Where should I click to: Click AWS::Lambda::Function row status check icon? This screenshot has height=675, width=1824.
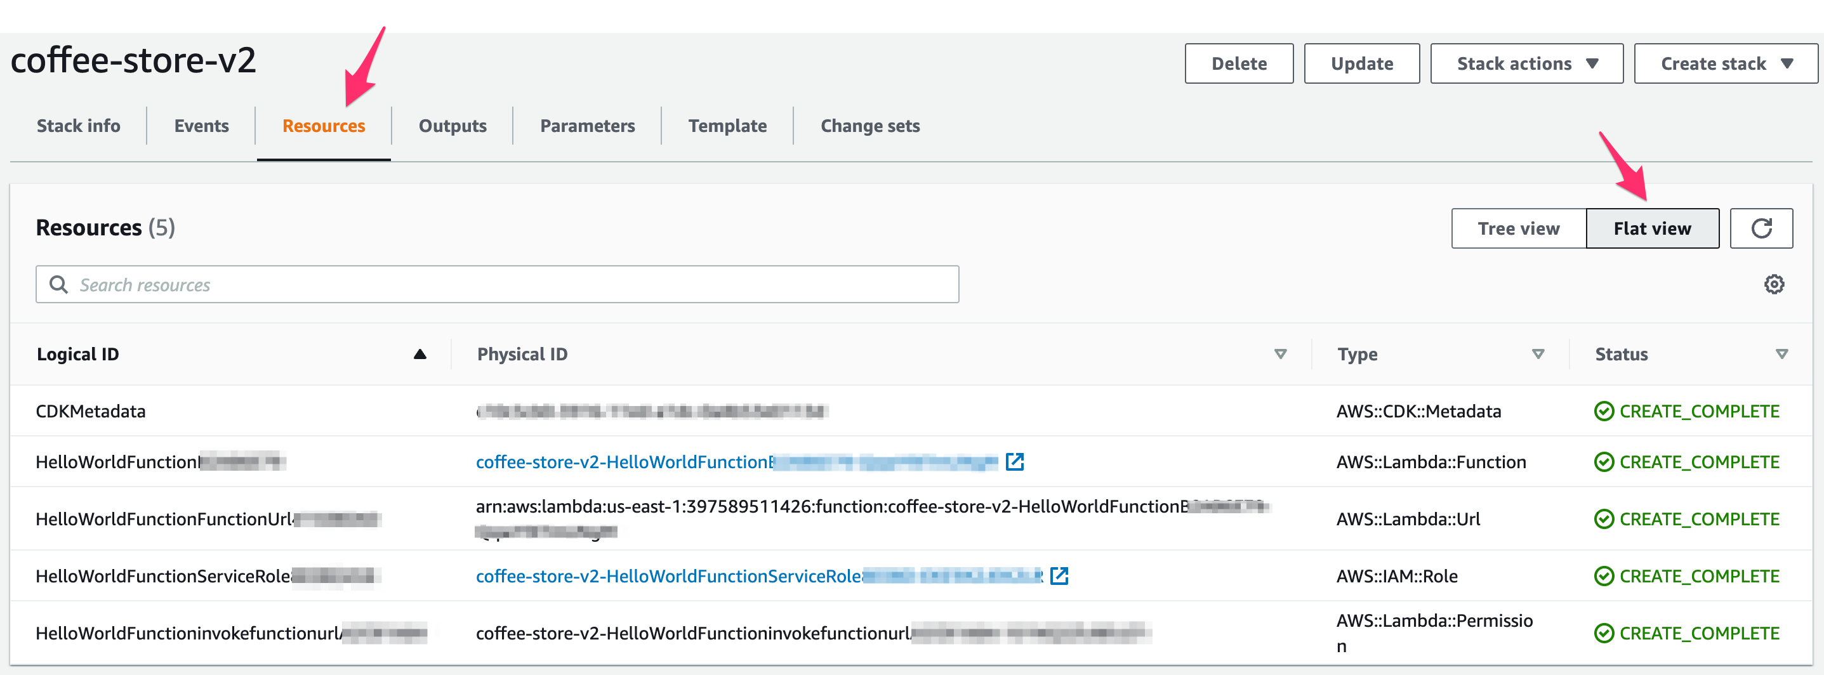tap(1603, 462)
